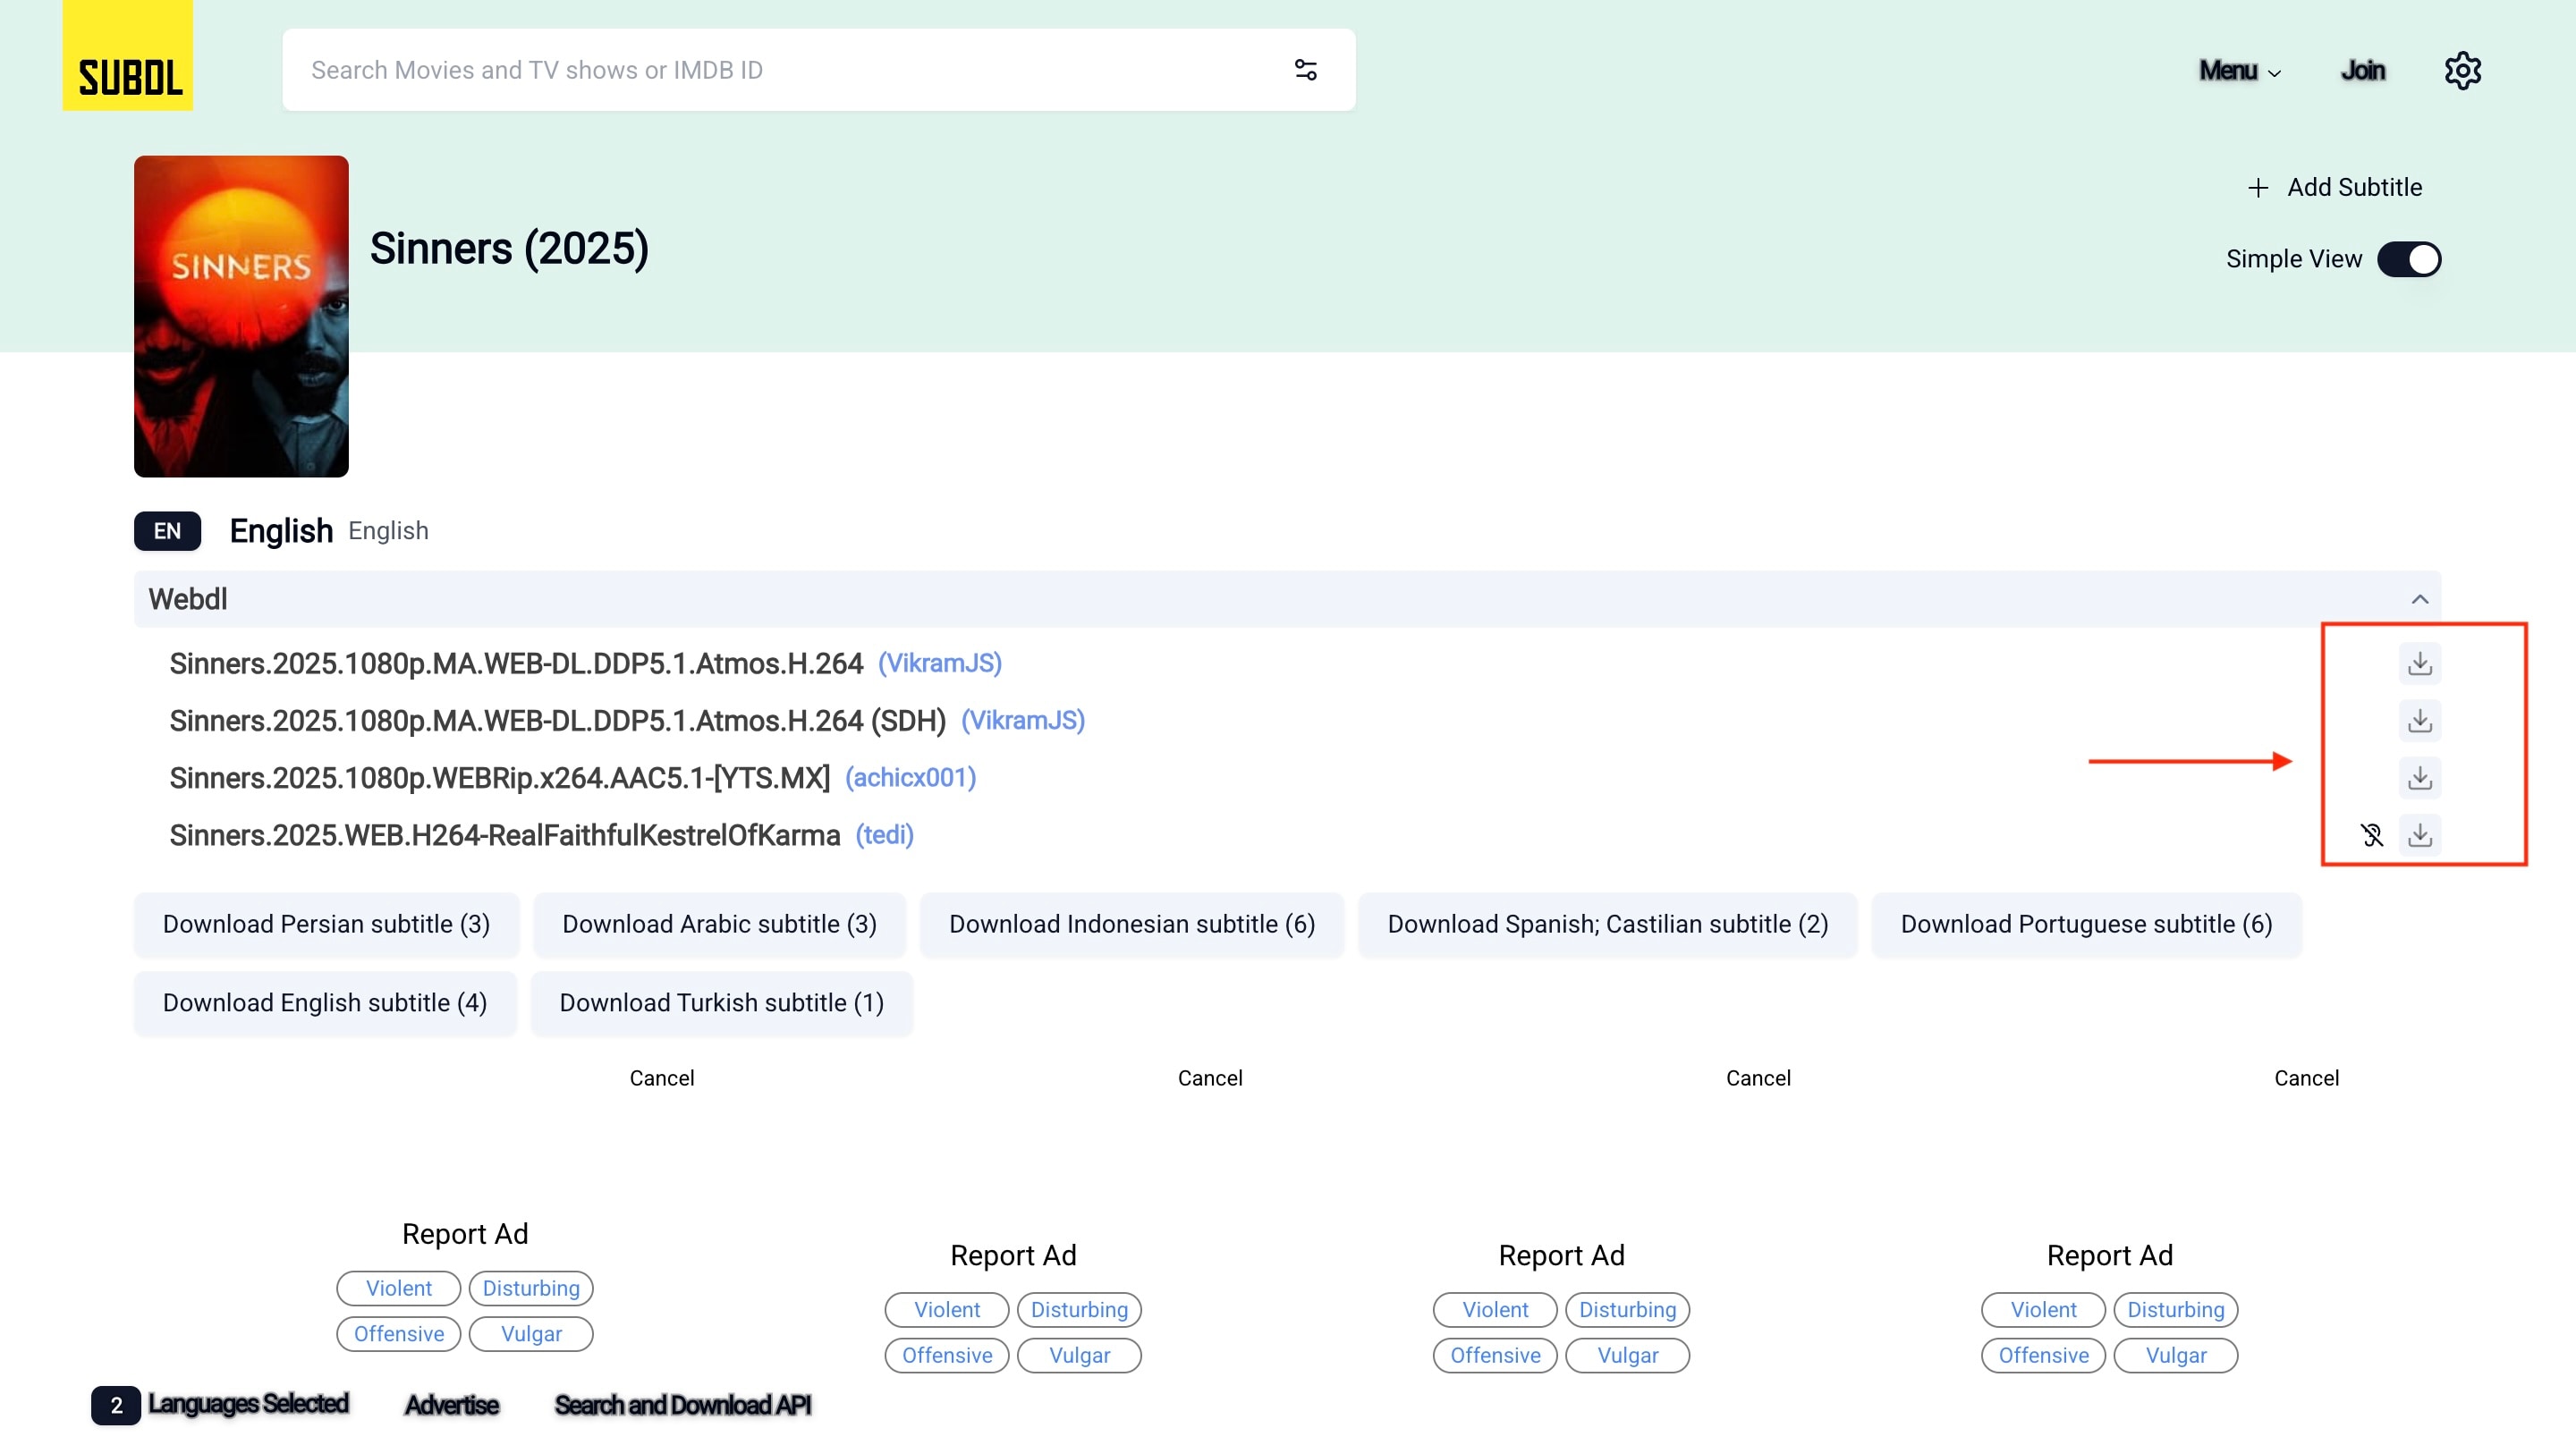Open the Advertise footer link
Image resolution: width=2576 pixels, height=1445 pixels.
451,1405
